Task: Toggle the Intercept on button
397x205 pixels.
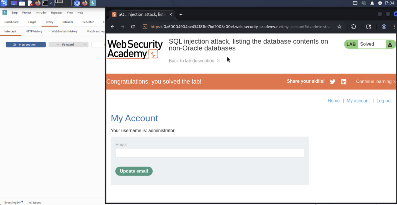Action: [x=26, y=45]
